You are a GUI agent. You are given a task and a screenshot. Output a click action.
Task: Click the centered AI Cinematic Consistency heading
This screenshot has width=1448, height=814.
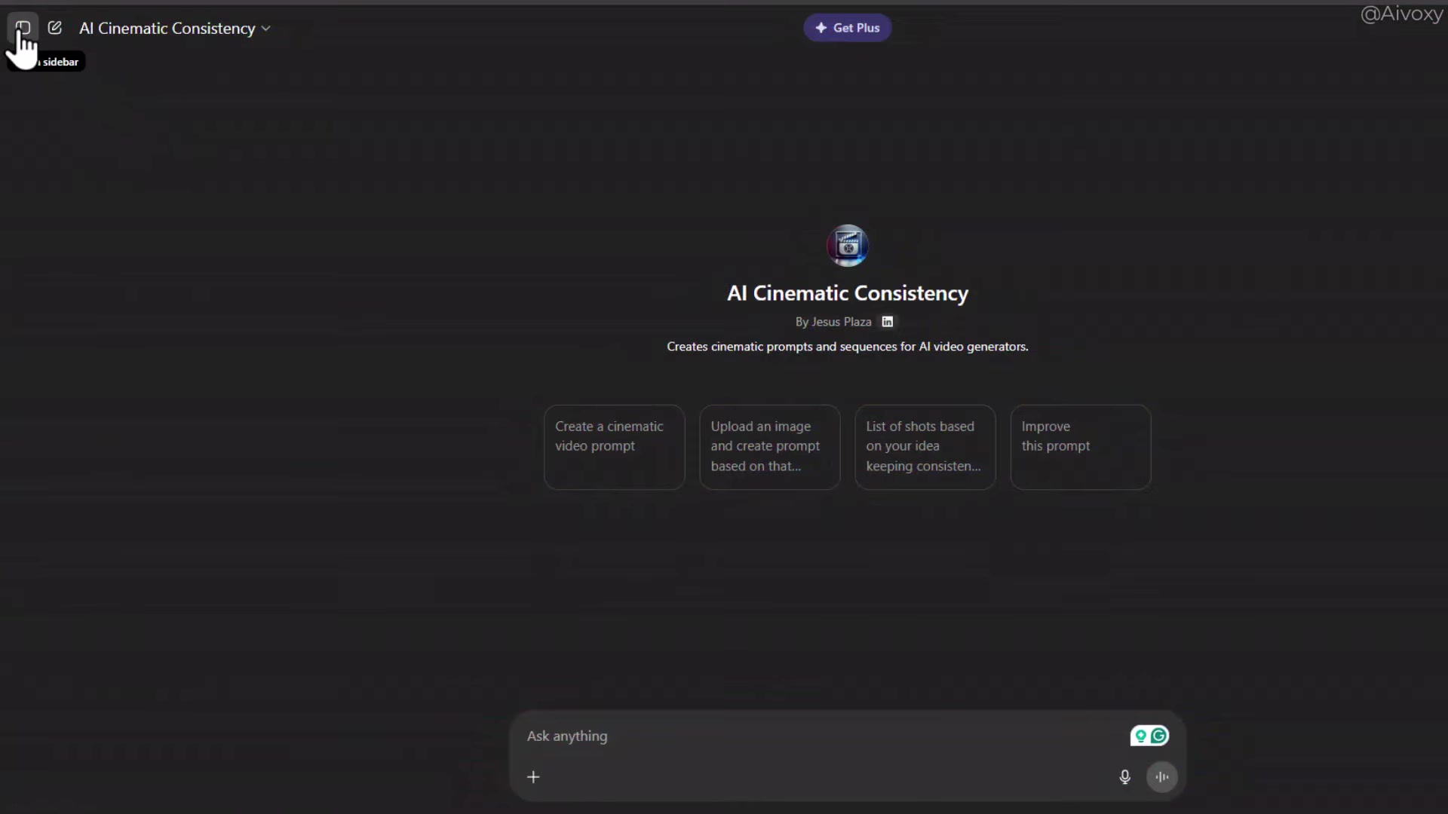click(847, 293)
